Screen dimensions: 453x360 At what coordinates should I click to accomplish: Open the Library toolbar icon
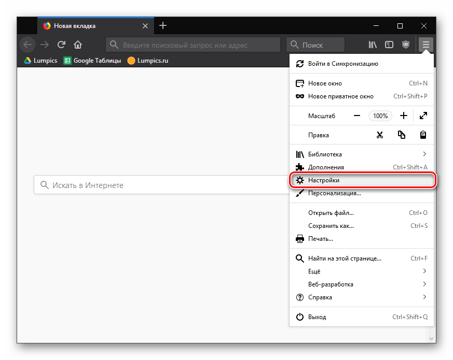(373, 45)
